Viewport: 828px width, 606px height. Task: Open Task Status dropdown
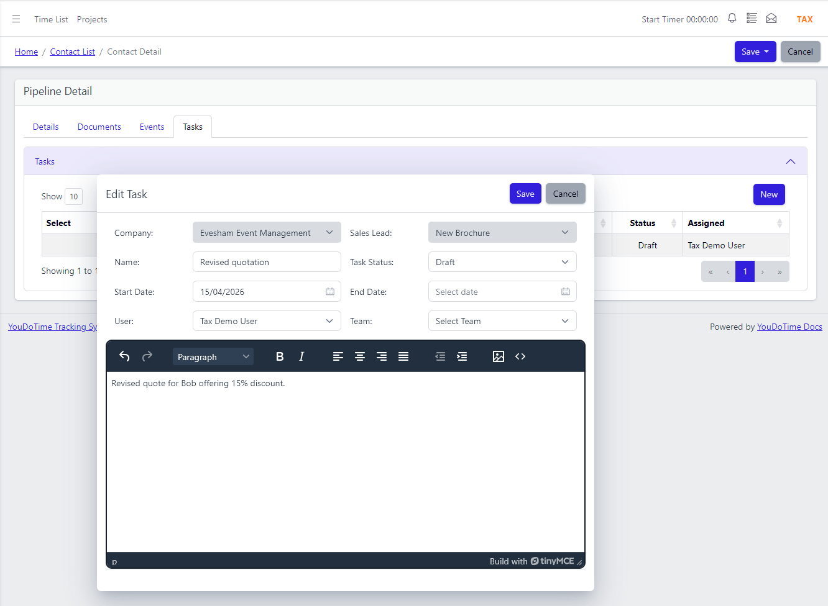tap(502, 261)
